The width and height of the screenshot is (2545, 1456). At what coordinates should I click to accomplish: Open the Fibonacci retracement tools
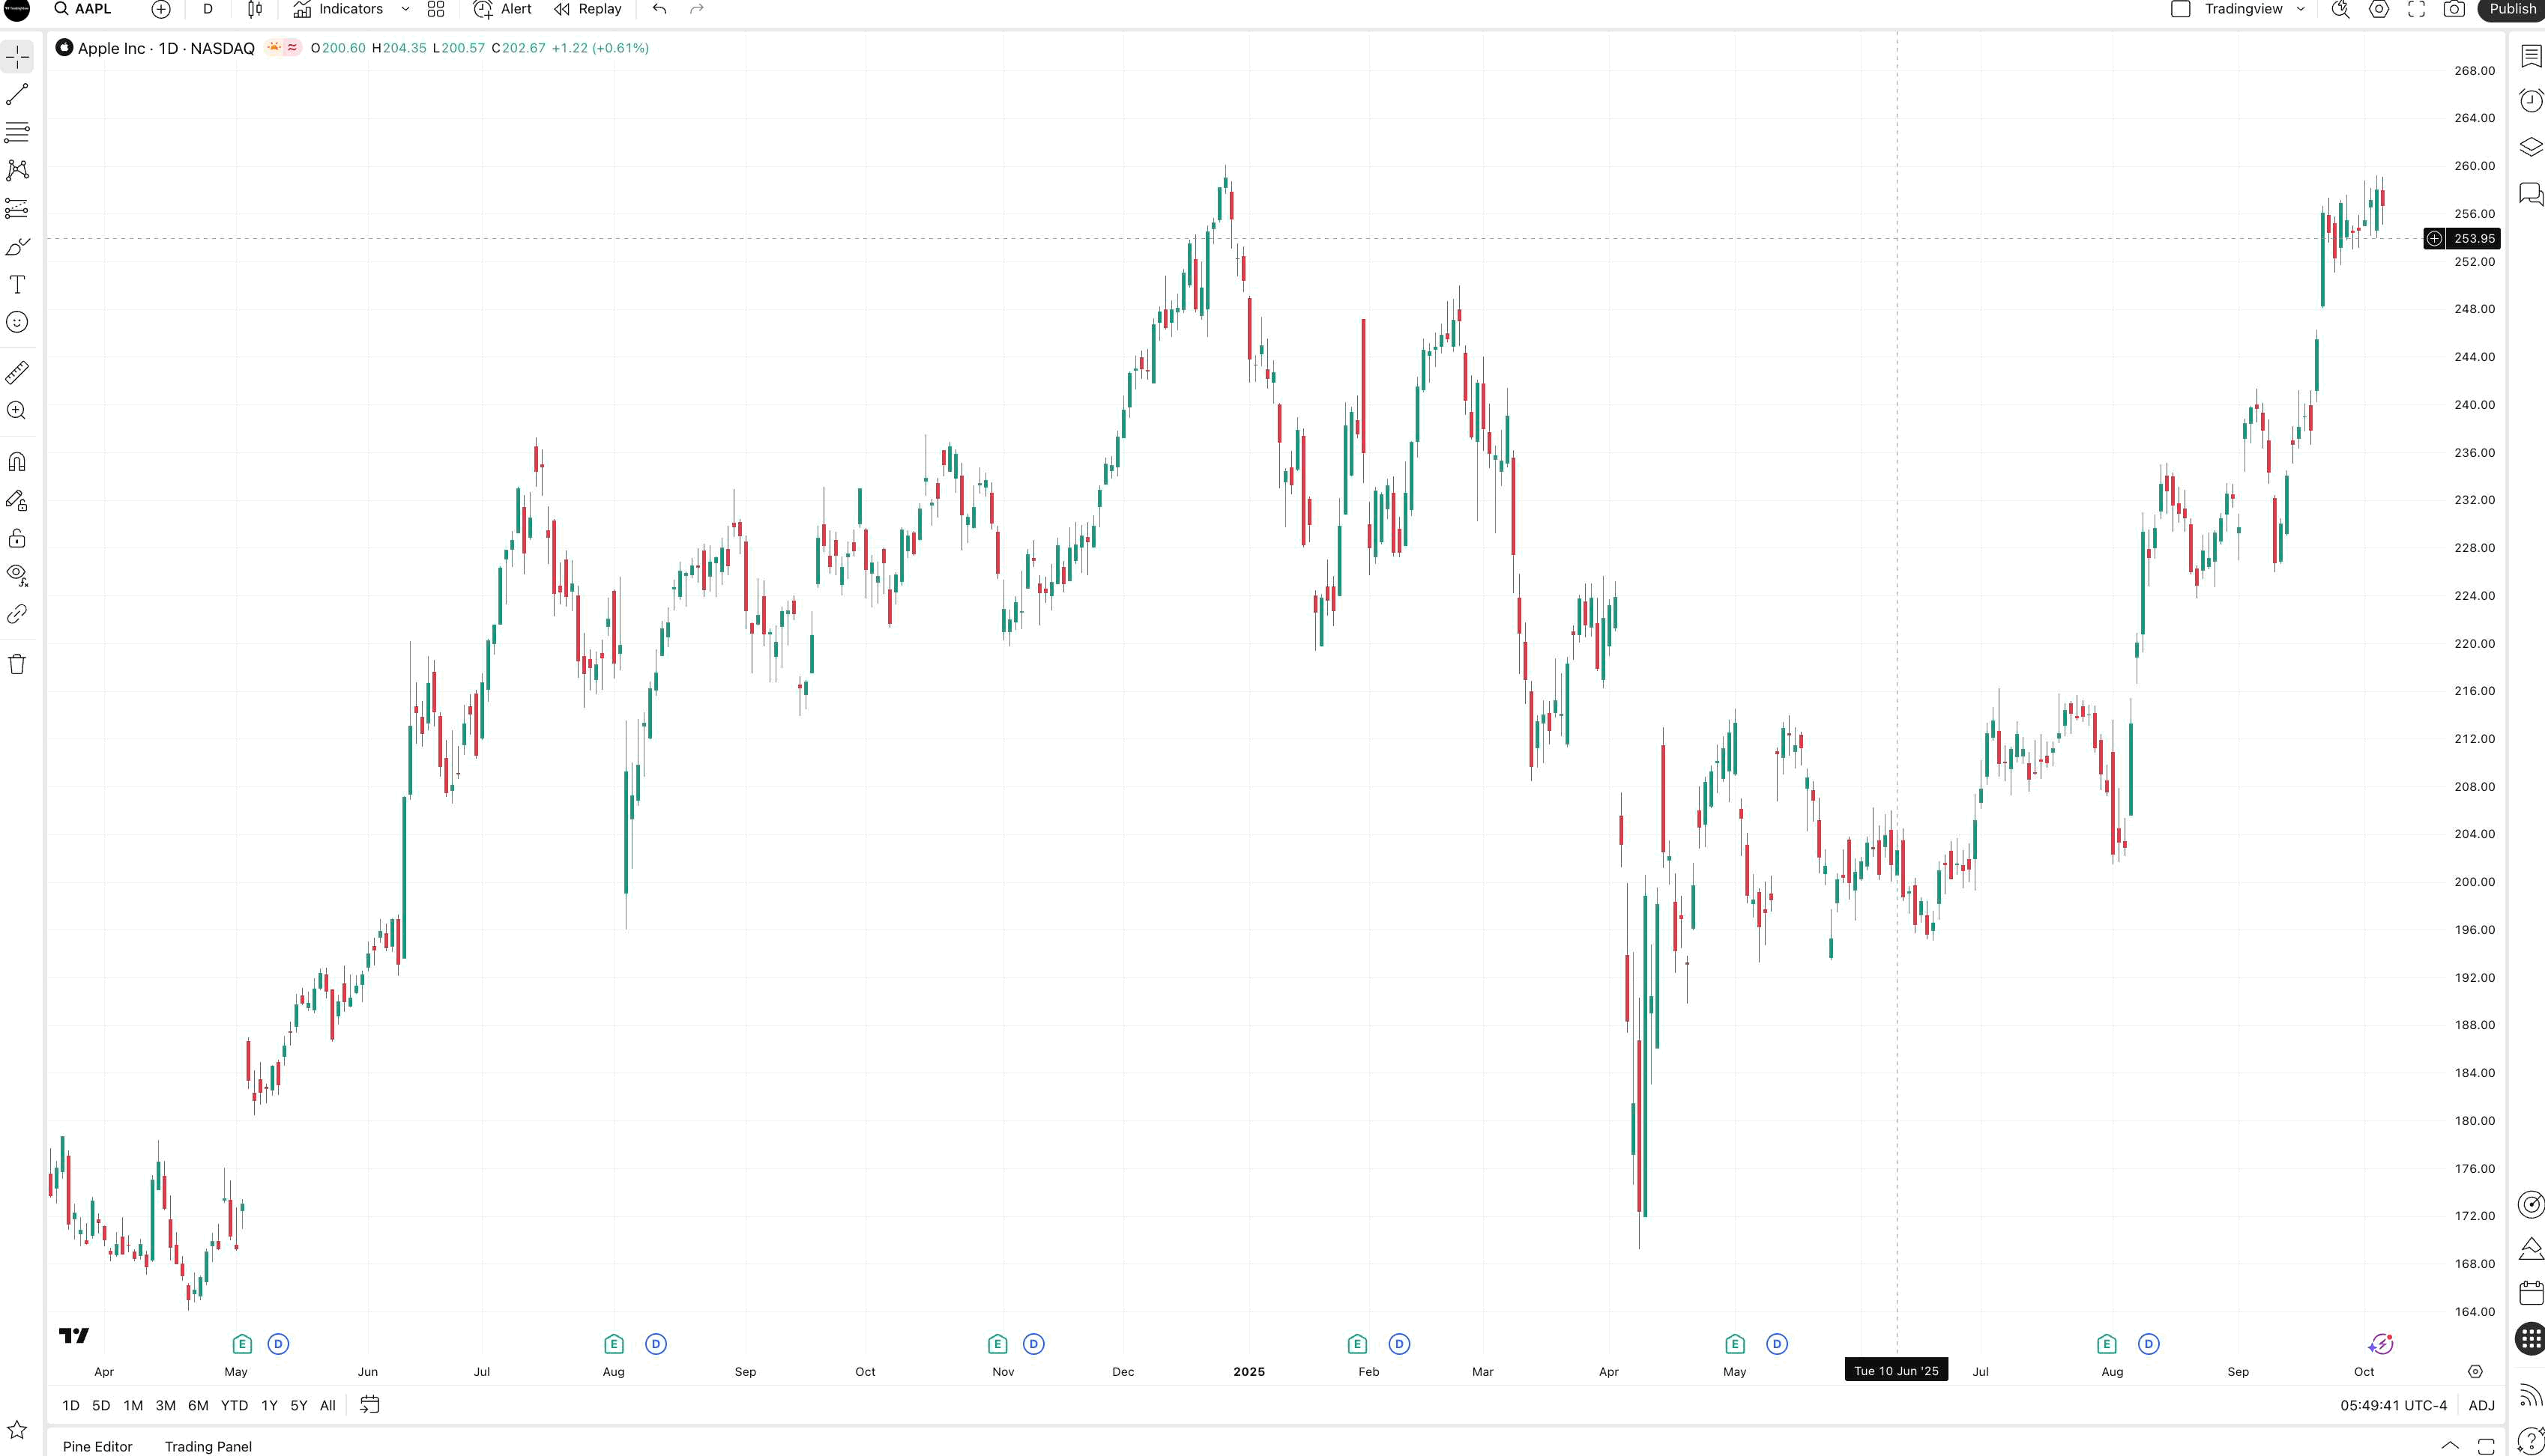tap(17, 132)
